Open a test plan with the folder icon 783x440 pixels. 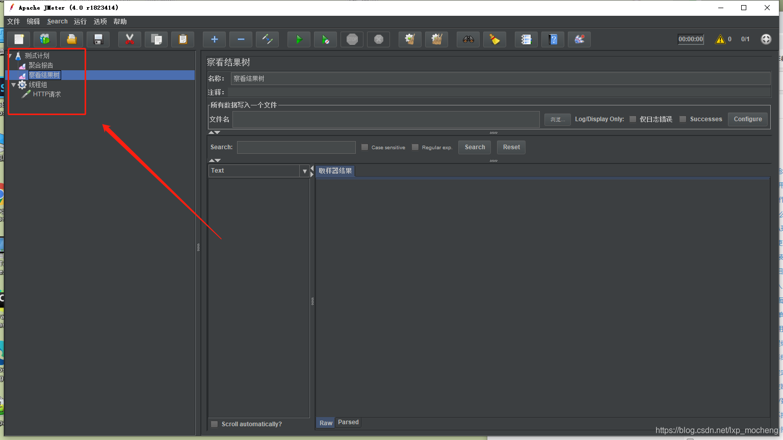tap(72, 39)
